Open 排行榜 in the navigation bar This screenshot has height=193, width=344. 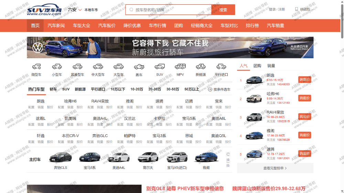point(252,26)
